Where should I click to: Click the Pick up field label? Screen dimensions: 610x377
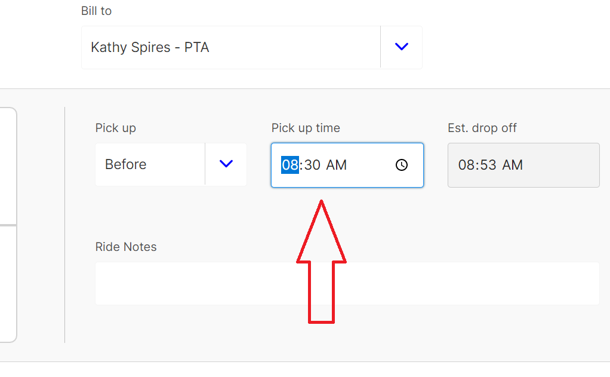[116, 128]
